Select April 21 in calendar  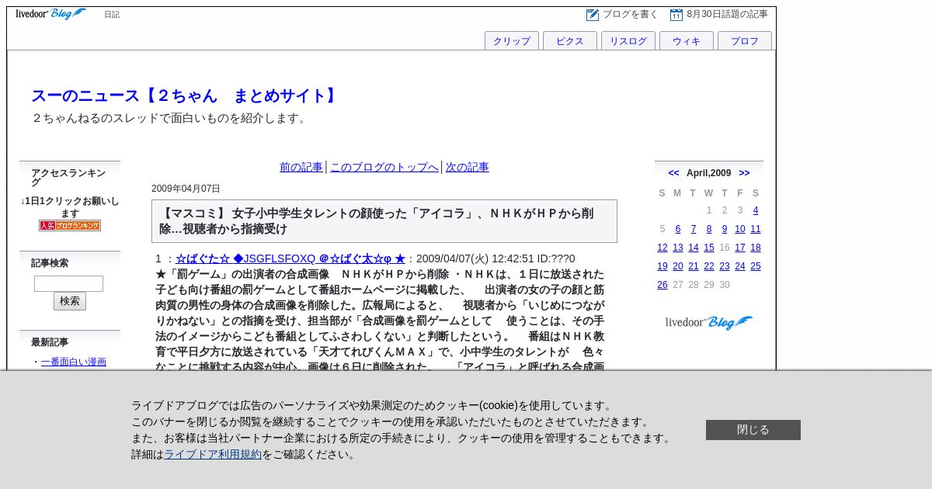click(x=694, y=266)
